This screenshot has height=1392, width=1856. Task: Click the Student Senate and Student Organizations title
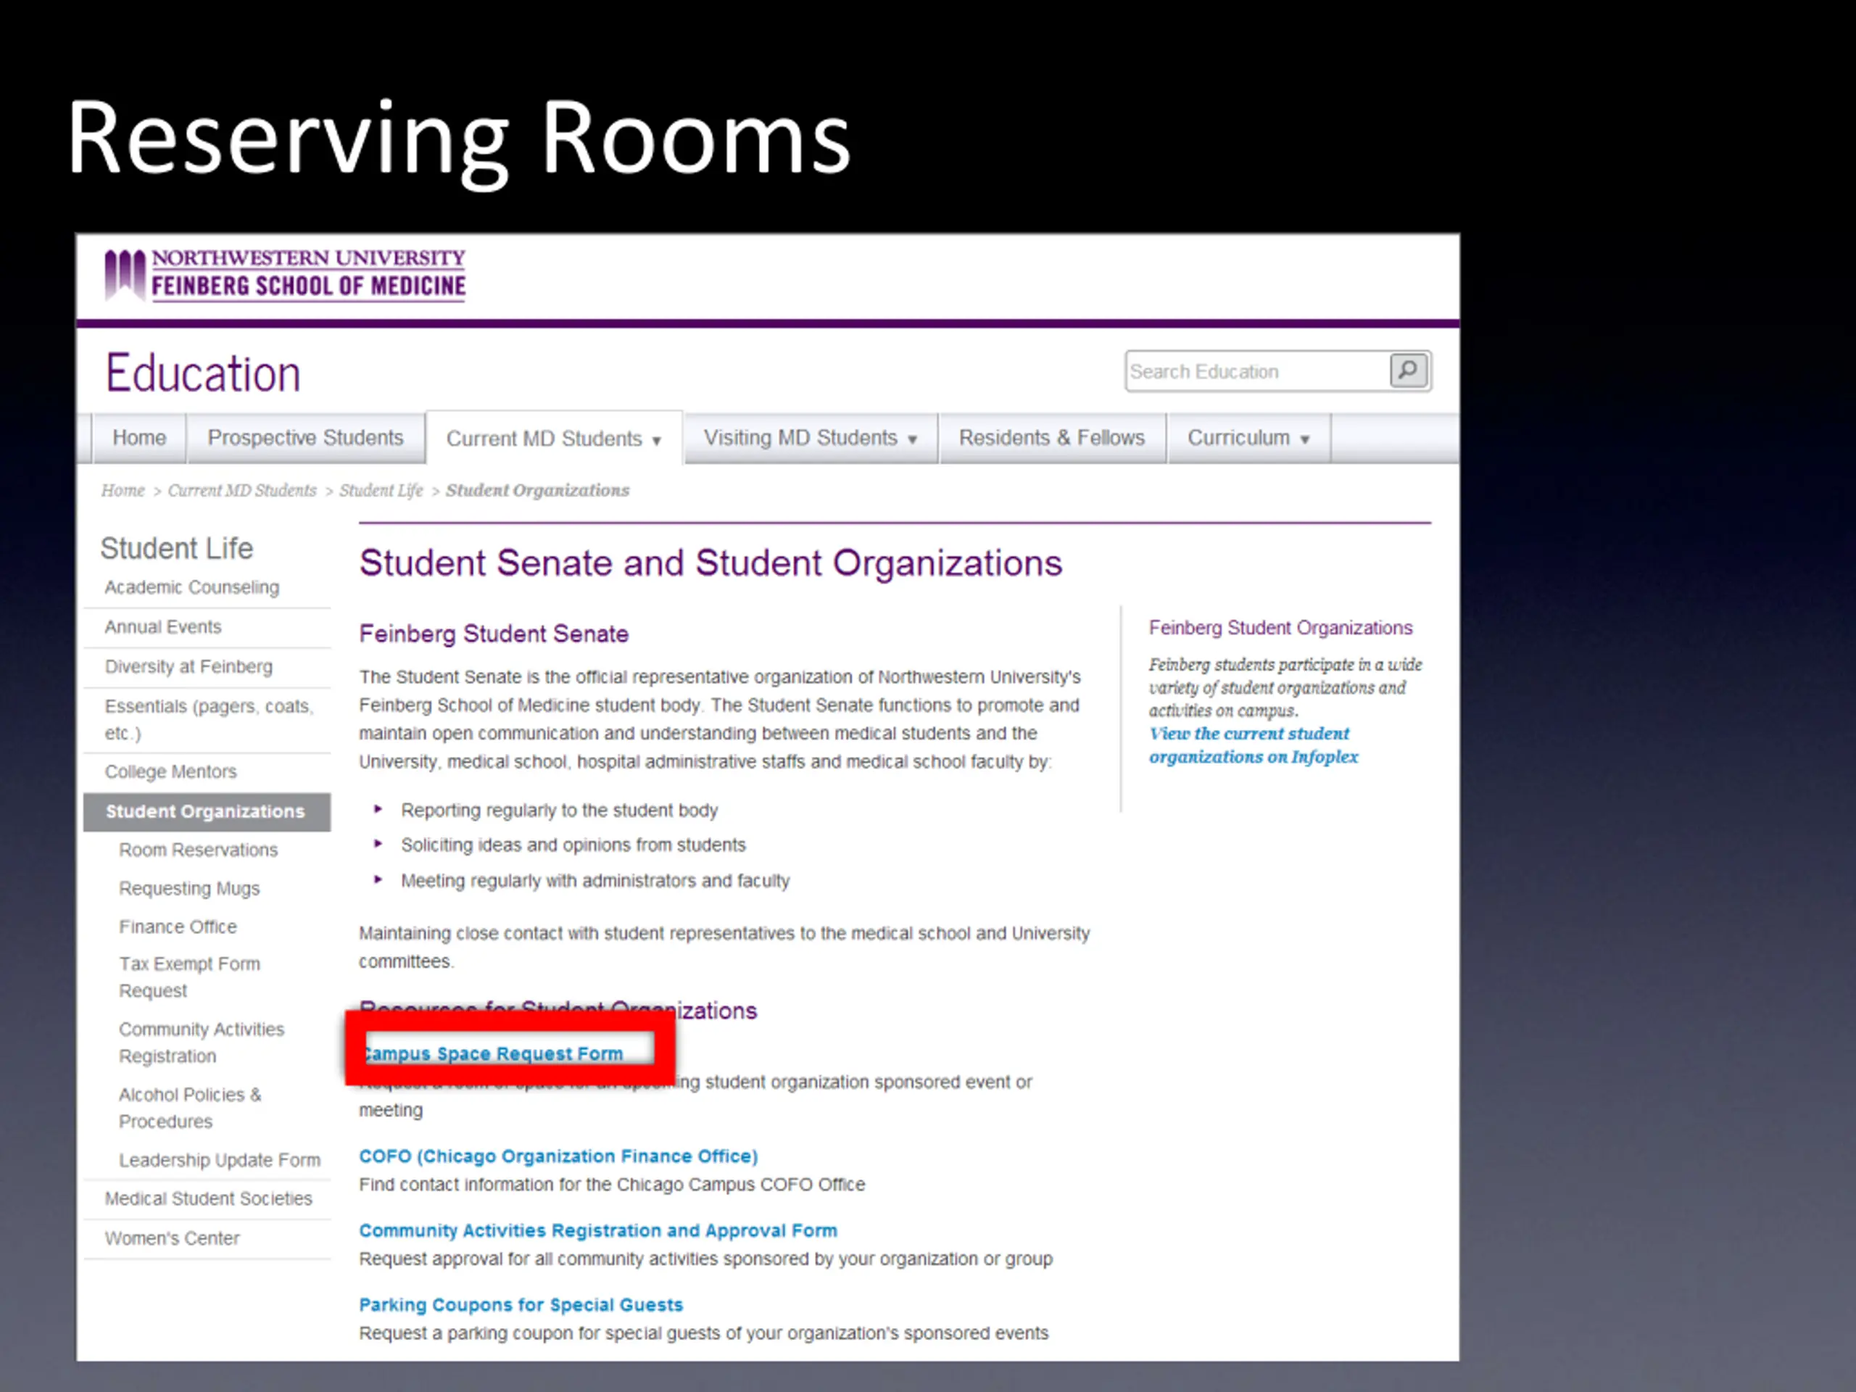click(710, 563)
